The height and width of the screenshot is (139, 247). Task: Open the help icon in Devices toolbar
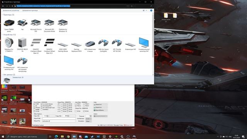(x=151, y=10)
